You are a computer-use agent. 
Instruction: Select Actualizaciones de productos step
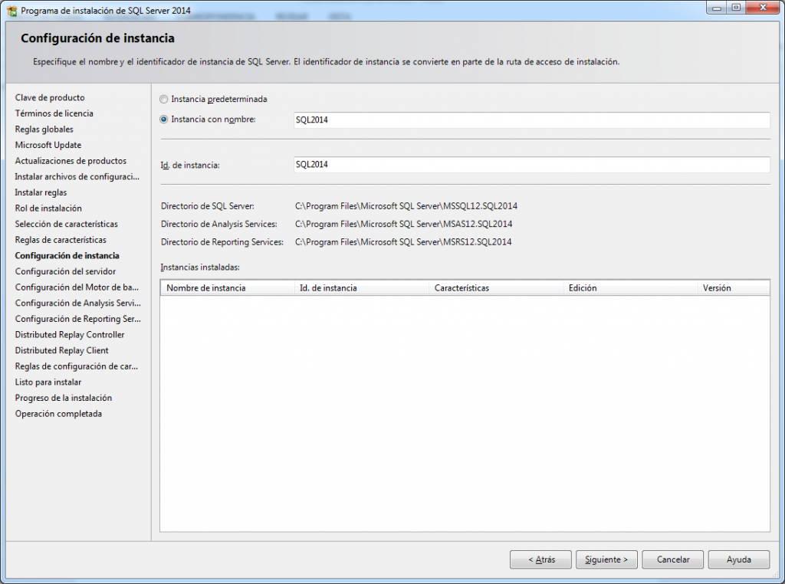coord(71,161)
